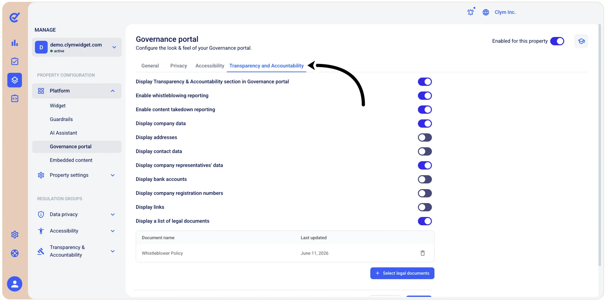Open the analytics bar chart sidebar icon

[15, 43]
